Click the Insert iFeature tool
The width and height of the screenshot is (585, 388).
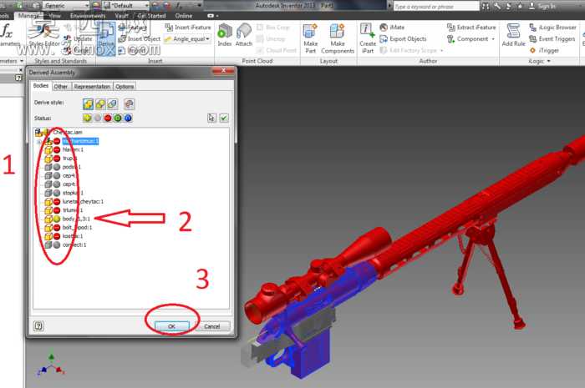(x=188, y=28)
